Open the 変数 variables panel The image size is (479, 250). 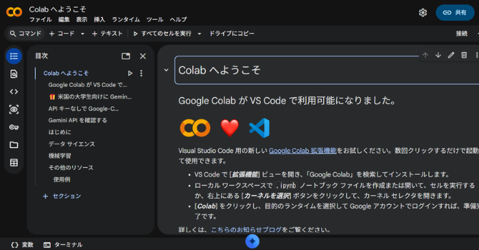coord(22,245)
